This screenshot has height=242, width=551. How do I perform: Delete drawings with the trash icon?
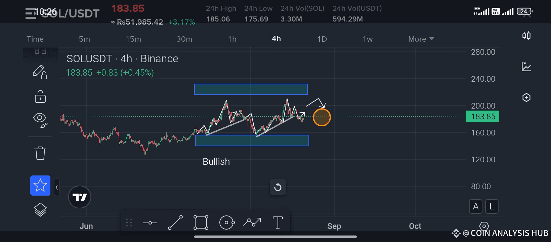click(40, 153)
